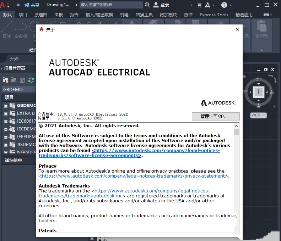Open the 原理图 ribbon tab
Image resolution: width=281 pixels, height=241 pixels.
pos(41,15)
